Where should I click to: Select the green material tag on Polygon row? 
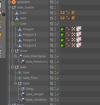point(62,29)
